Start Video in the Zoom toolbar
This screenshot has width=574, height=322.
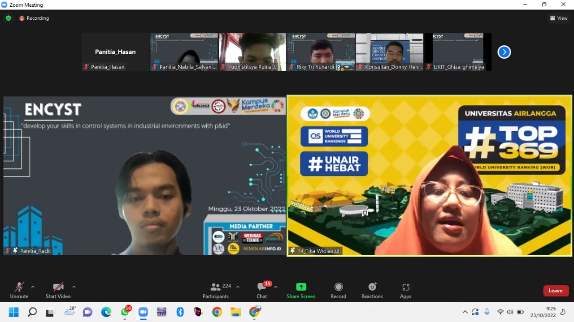(58, 290)
